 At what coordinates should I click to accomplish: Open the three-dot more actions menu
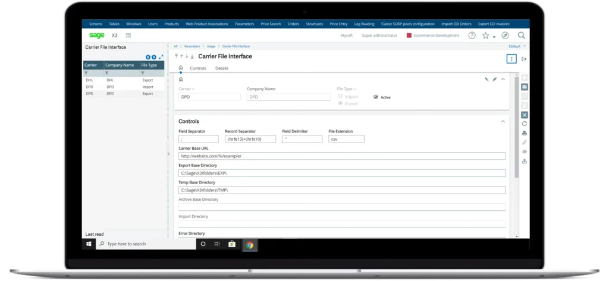pyautogui.click(x=511, y=59)
